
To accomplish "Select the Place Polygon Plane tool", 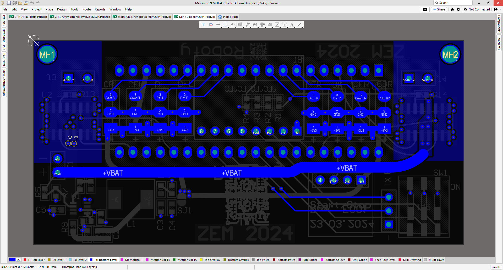I will click(x=270, y=25).
